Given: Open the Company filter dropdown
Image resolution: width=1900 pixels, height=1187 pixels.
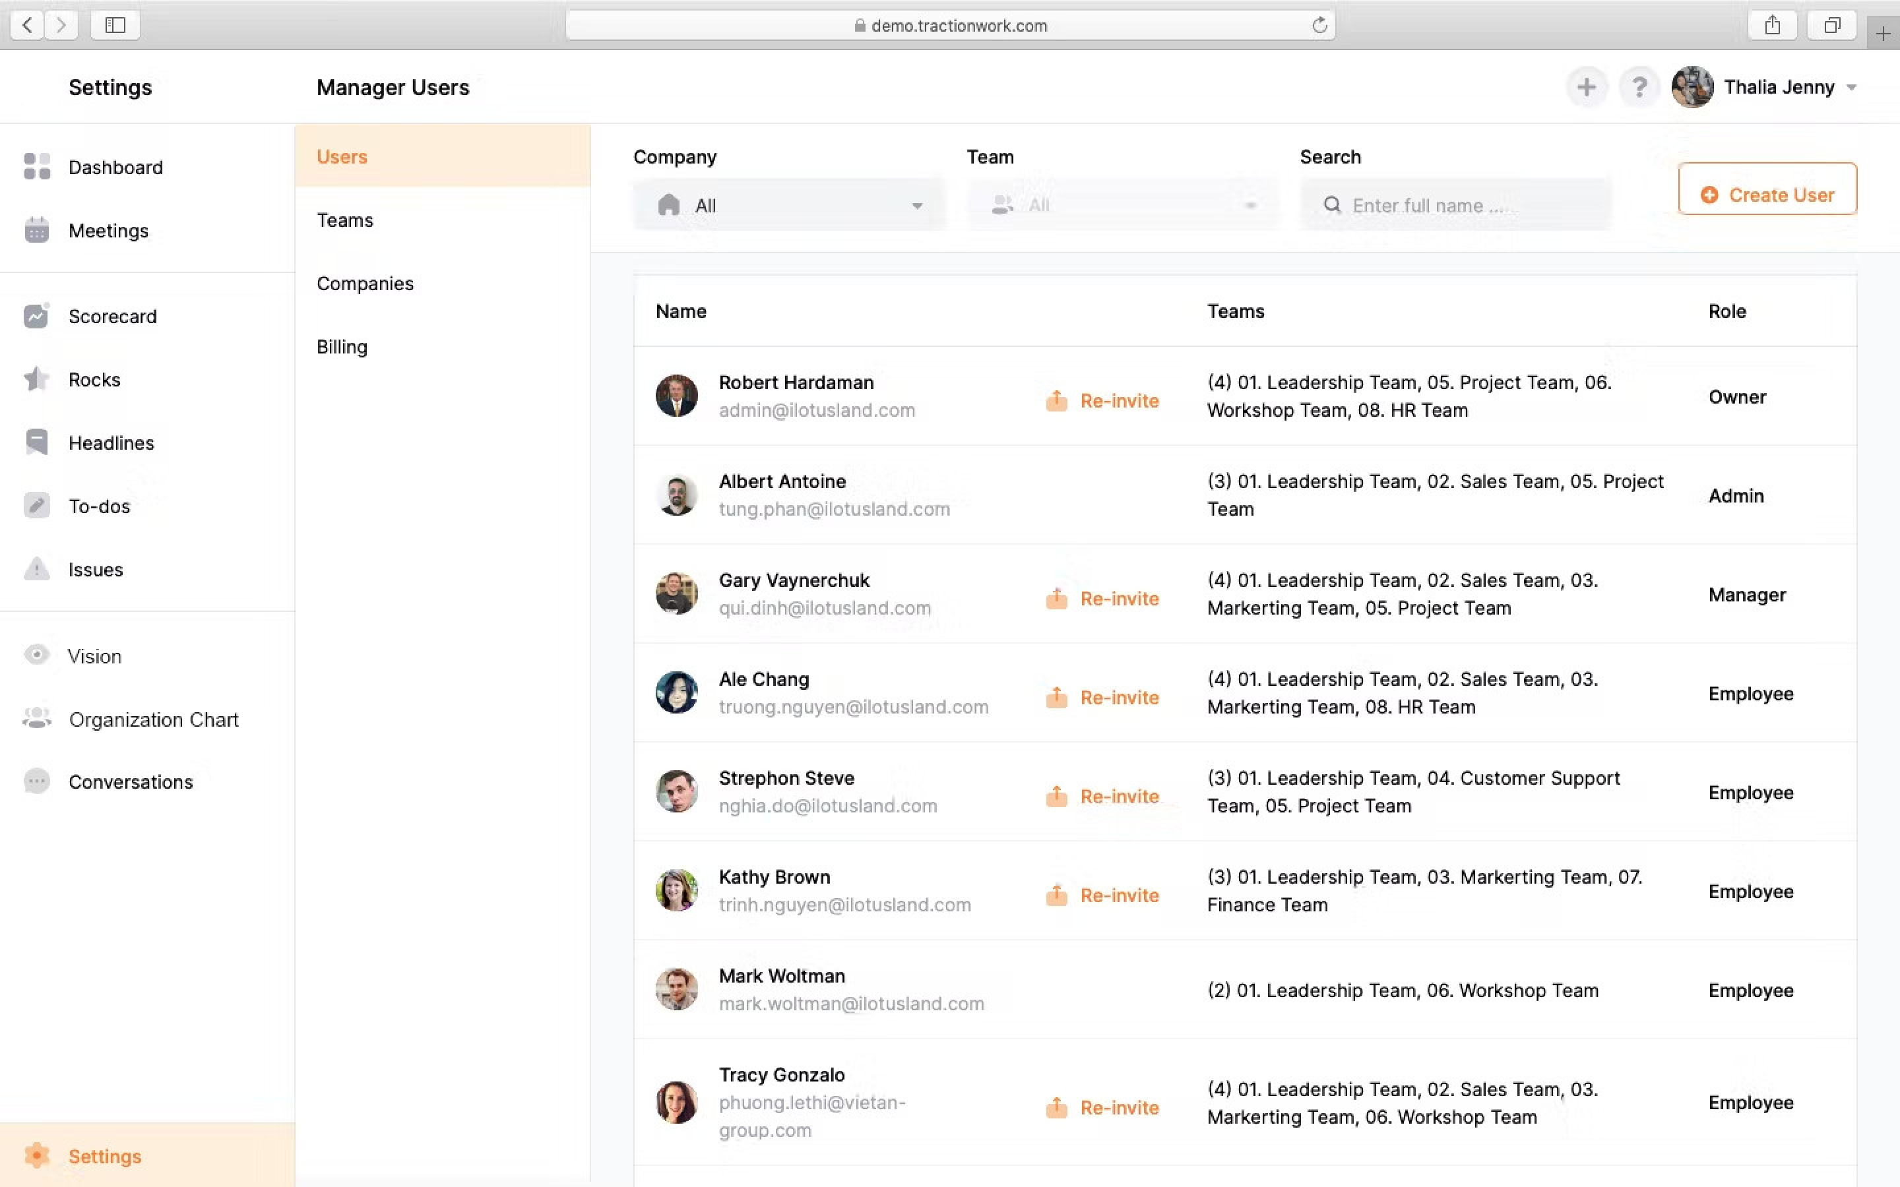Looking at the screenshot, I should coord(788,206).
